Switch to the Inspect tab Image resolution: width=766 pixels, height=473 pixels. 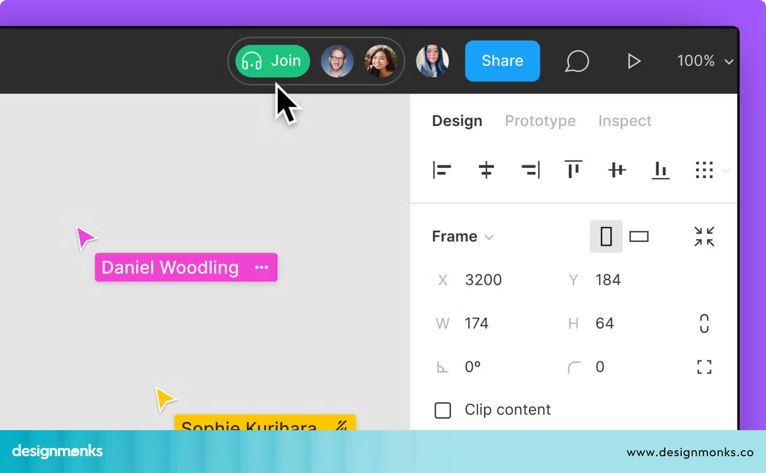[625, 121]
